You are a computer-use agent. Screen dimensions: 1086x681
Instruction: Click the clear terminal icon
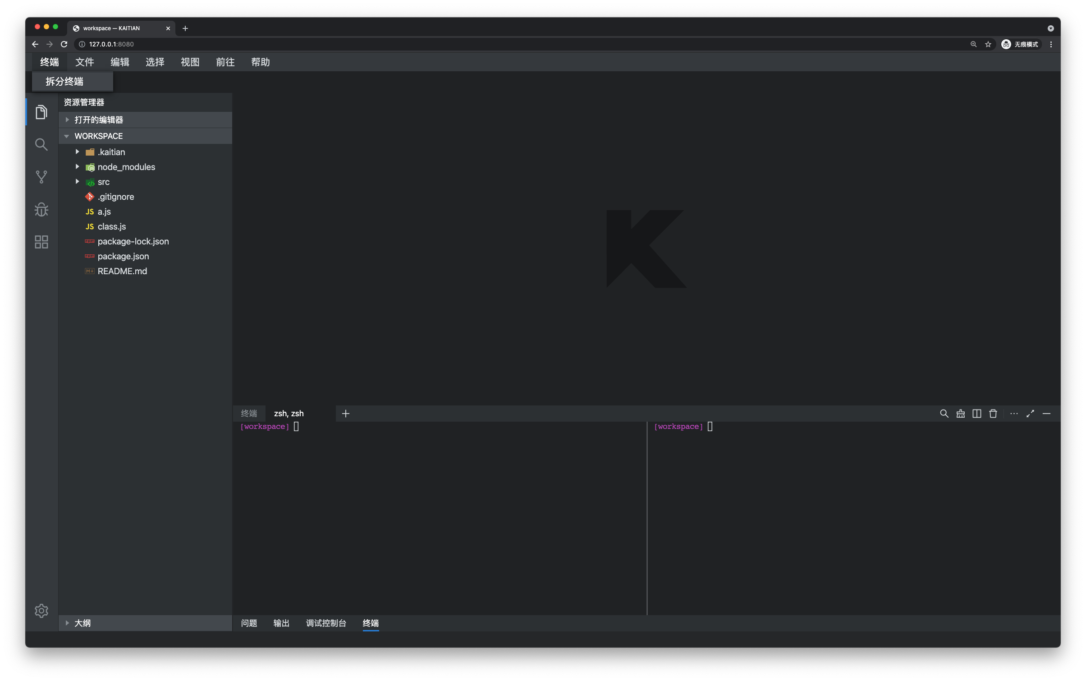[x=960, y=414]
